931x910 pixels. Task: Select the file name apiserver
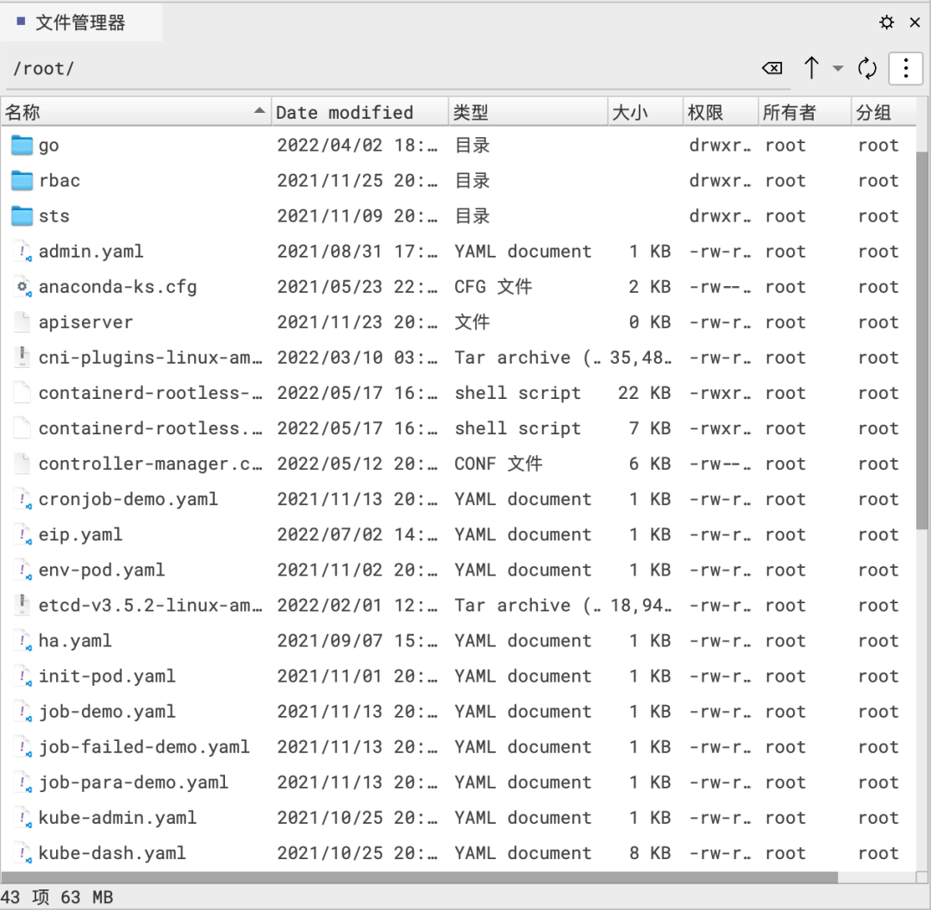85,322
